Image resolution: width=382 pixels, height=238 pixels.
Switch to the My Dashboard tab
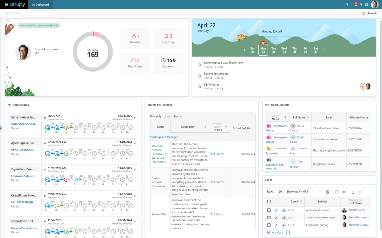pos(40,5)
